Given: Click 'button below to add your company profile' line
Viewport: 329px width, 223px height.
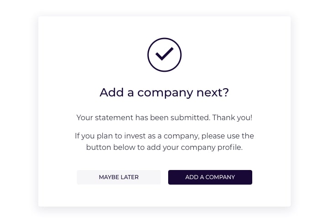Looking at the screenshot, I should (164, 147).
